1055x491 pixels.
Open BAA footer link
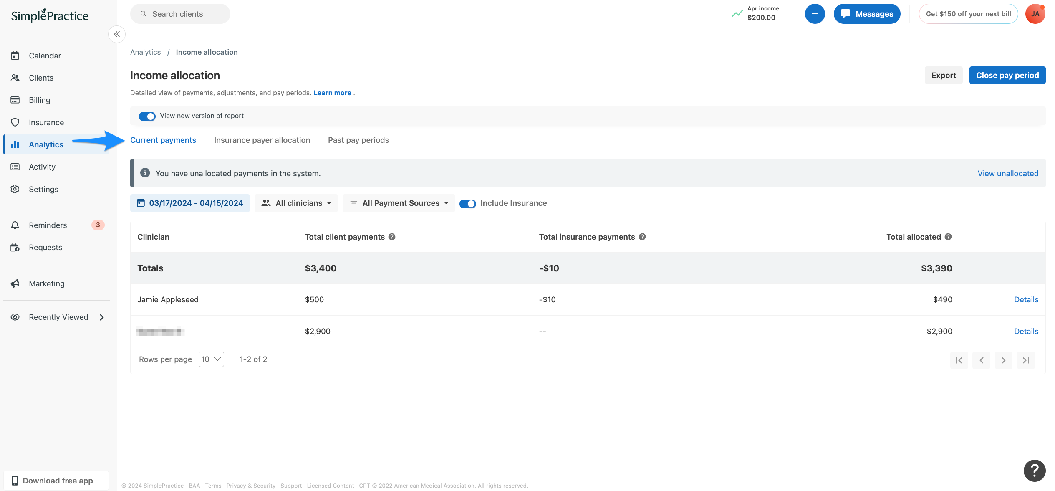tap(194, 486)
